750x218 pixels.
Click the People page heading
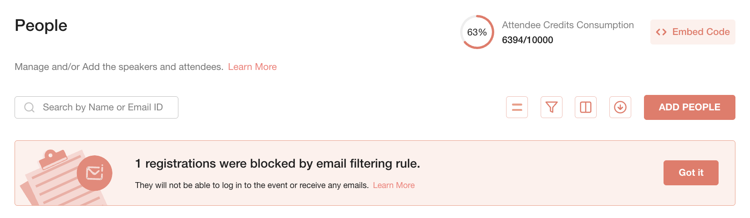click(x=41, y=25)
